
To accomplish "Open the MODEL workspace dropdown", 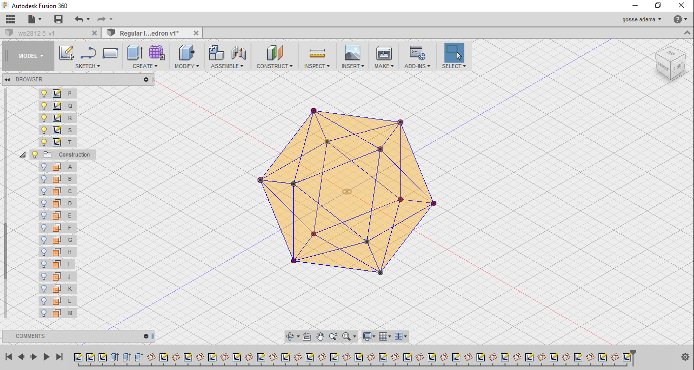I will coord(30,56).
